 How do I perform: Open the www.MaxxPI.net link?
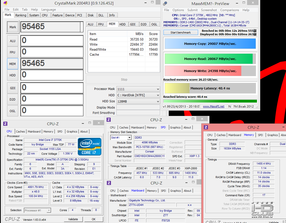213,106
